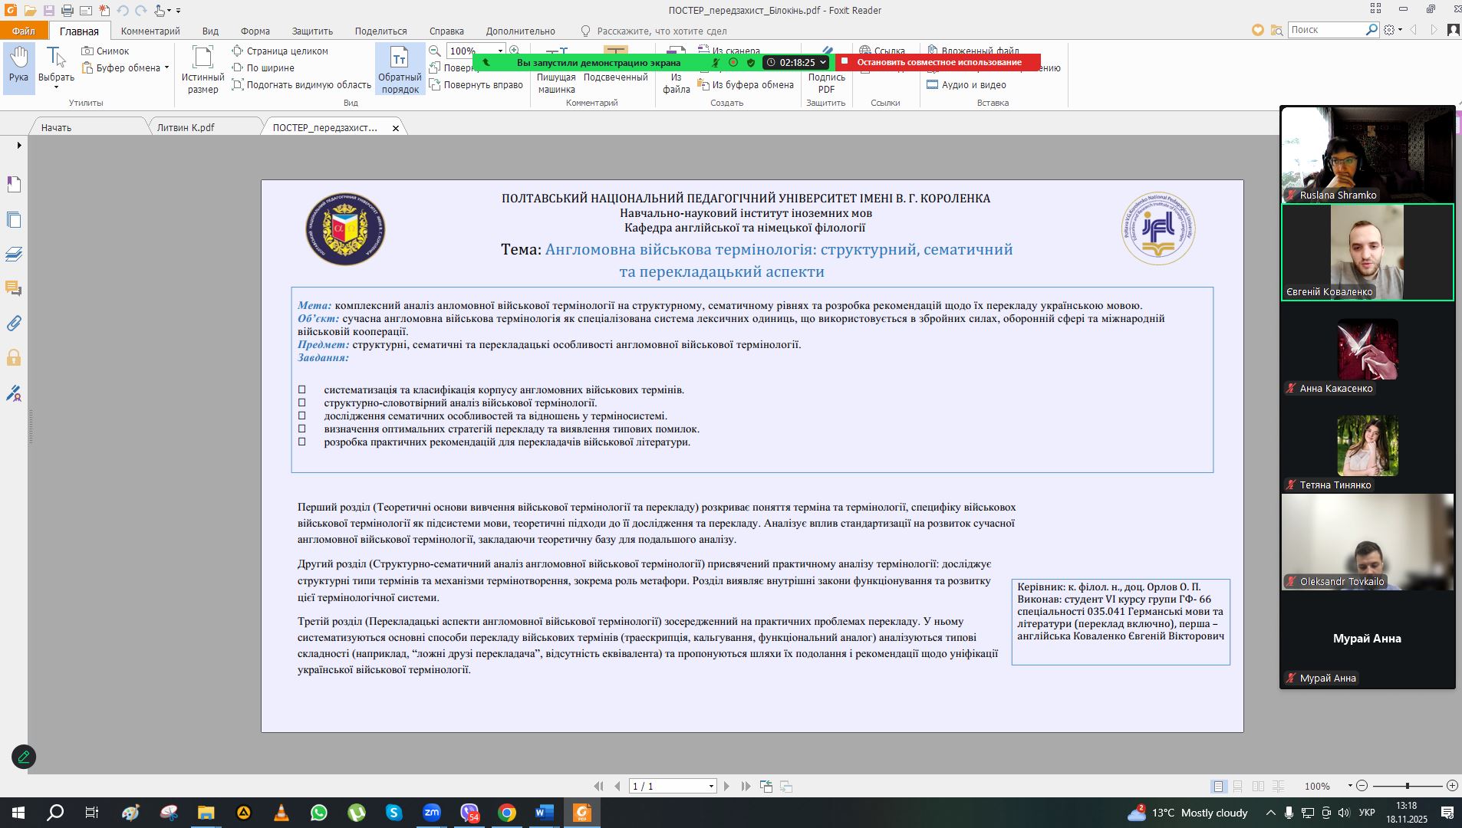Expand the left navigation panel arrow
The height and width of the screenshot is (828, 1462).
tap(19, 146)
